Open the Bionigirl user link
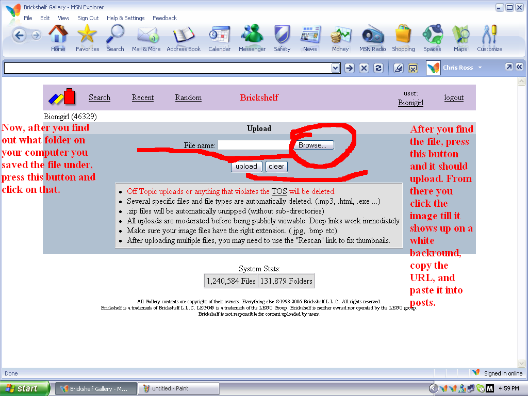The width and height of the screenshot is (528, 409). click(x=410, y=103)
